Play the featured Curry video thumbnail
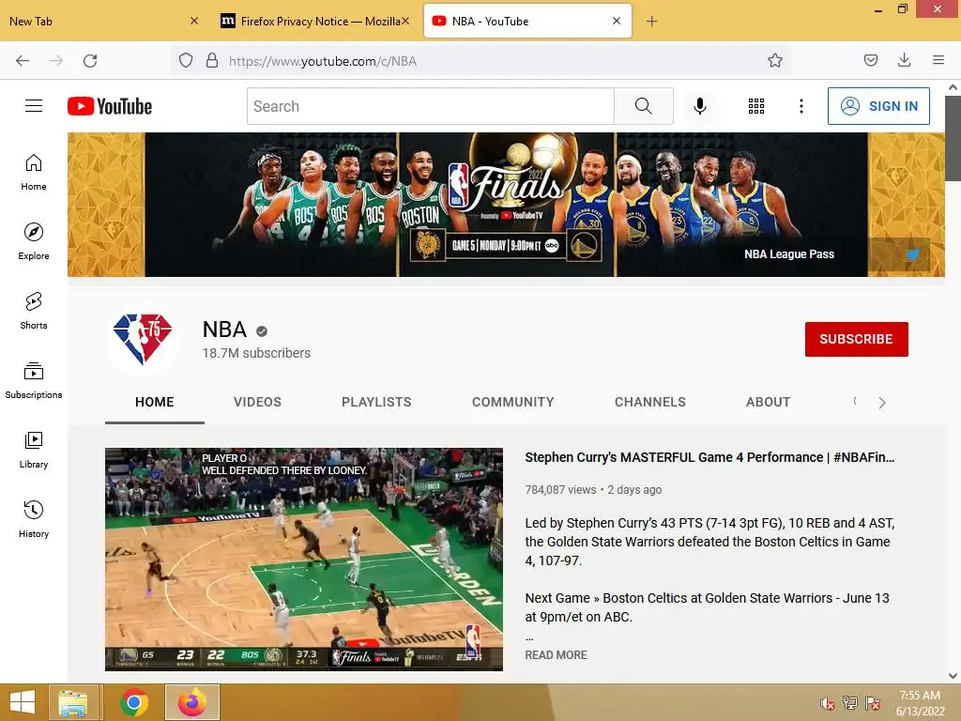Image resolution: width=961 pixels, height=721 pixels. click(304, 560)
